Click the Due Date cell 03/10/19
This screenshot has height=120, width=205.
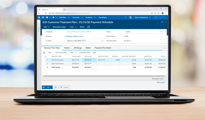point(88,60)
